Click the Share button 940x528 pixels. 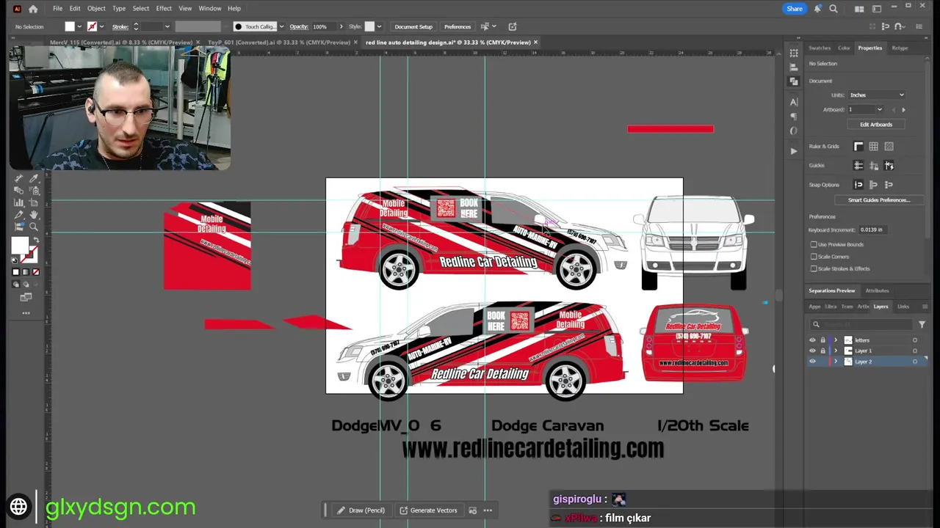[x=795, y=9]
